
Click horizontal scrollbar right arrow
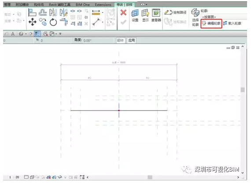coord(238,177)
